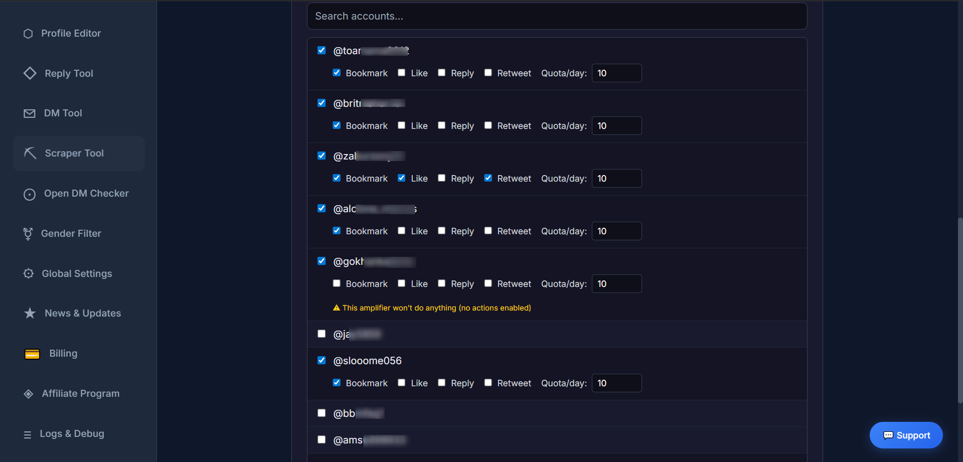Uncheck the @toar account checkbox
The image size is (963, 462).
click(x=322, y=50)
